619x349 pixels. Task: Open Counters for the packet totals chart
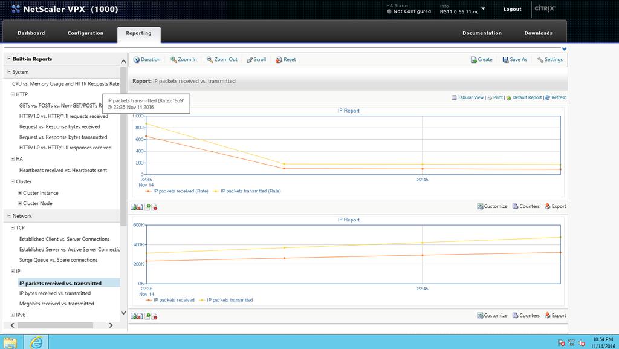tap(526, 316)
